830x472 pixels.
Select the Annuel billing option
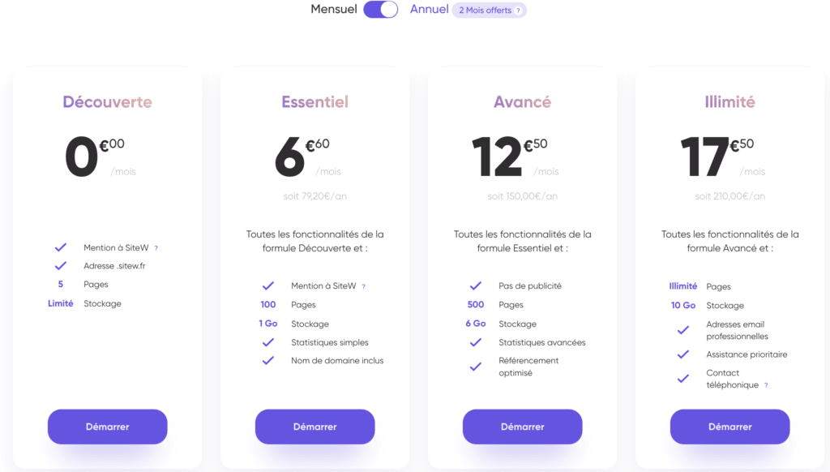(x=430, y=10)
